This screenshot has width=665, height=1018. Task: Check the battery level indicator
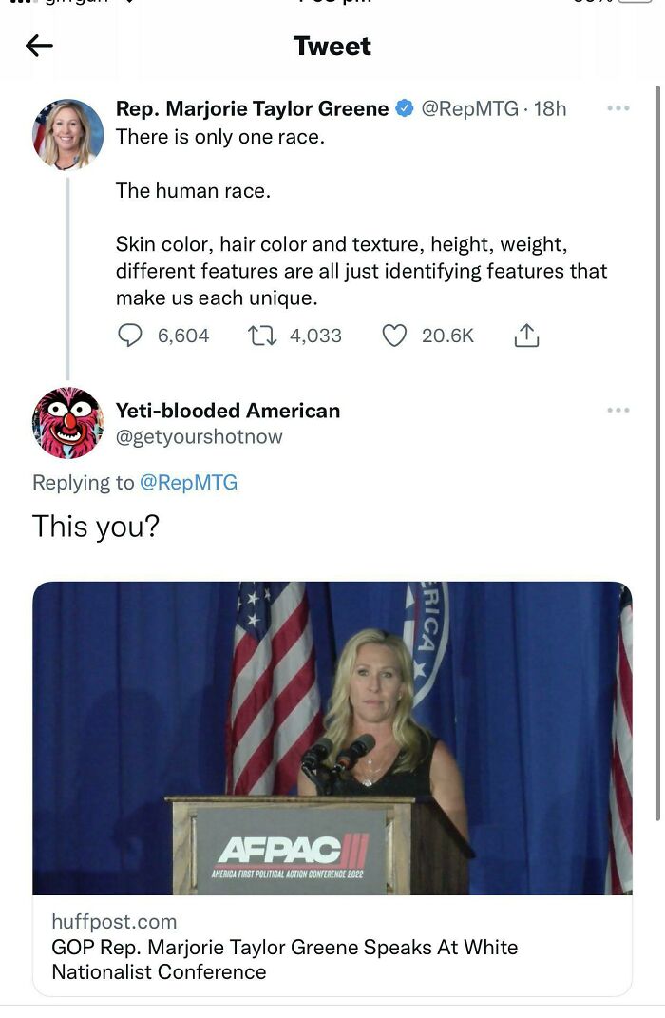[635, 5]
